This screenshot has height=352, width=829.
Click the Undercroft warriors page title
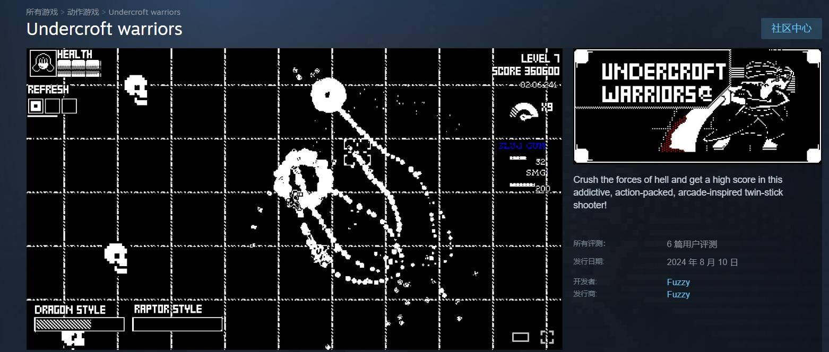(105, 29)
